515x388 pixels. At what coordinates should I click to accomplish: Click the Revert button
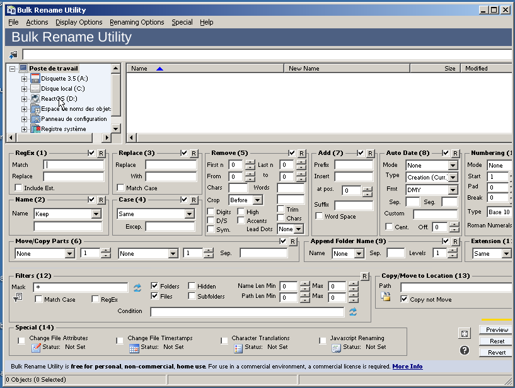496,352
